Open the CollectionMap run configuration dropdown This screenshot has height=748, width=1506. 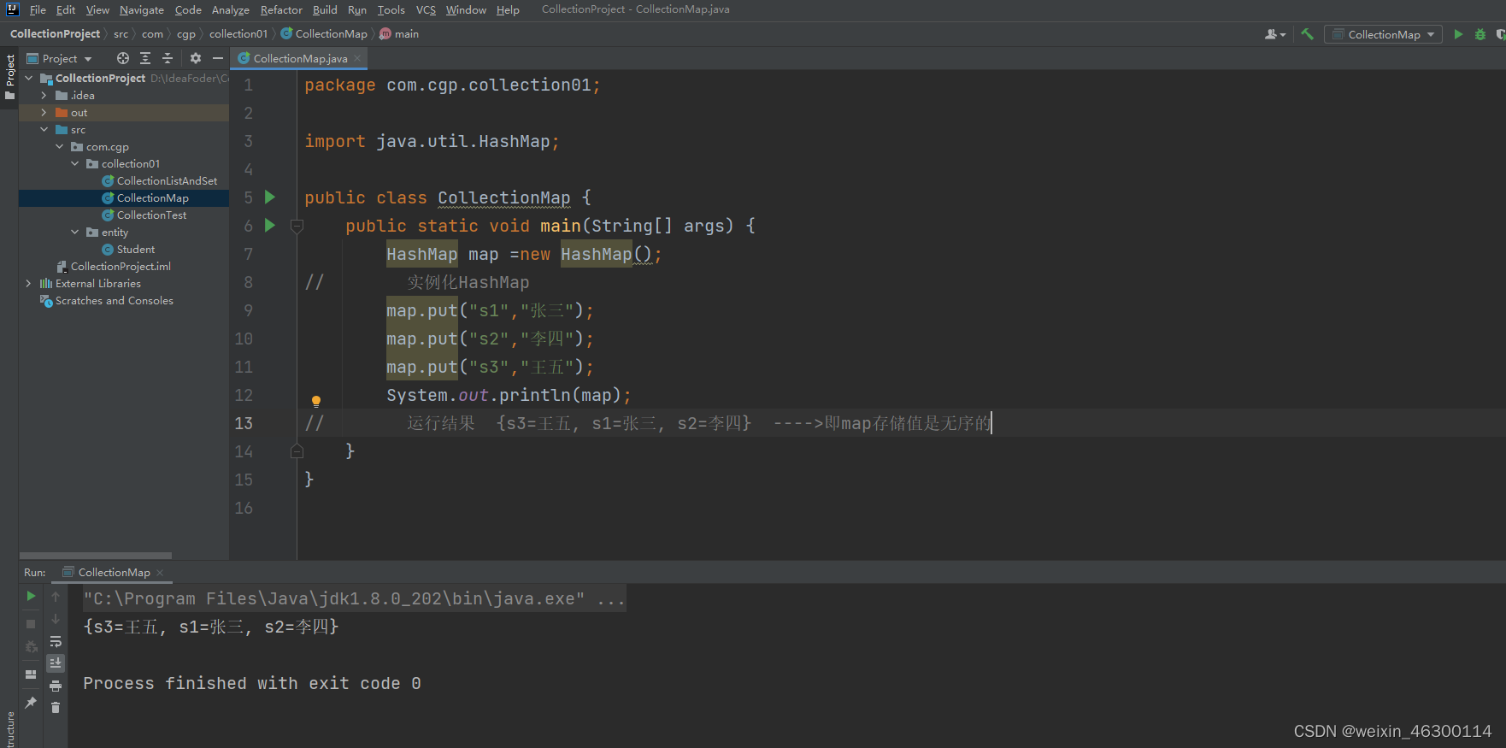(x=1383, y=34)
